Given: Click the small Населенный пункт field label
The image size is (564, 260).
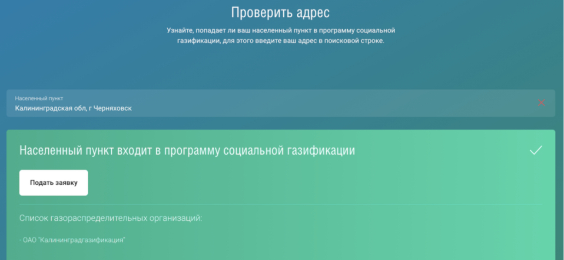Looking at the screenshot, I should pos(39,98).
